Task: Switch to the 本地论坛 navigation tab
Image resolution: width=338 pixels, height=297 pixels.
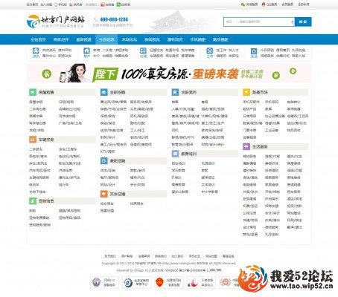Action: [x=130, y=39]
